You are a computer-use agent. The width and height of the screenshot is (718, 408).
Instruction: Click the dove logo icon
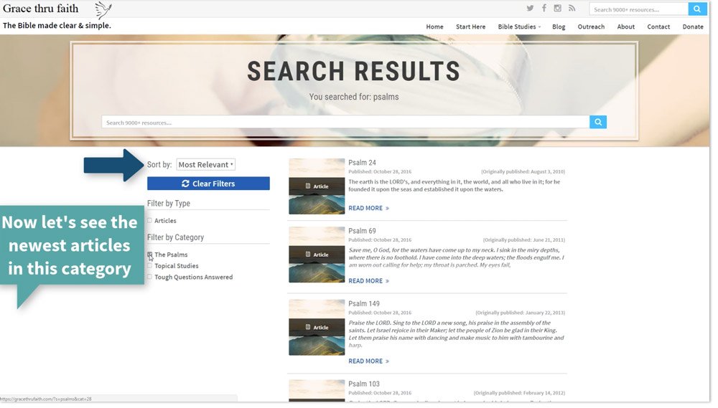[x=103, y=10]
